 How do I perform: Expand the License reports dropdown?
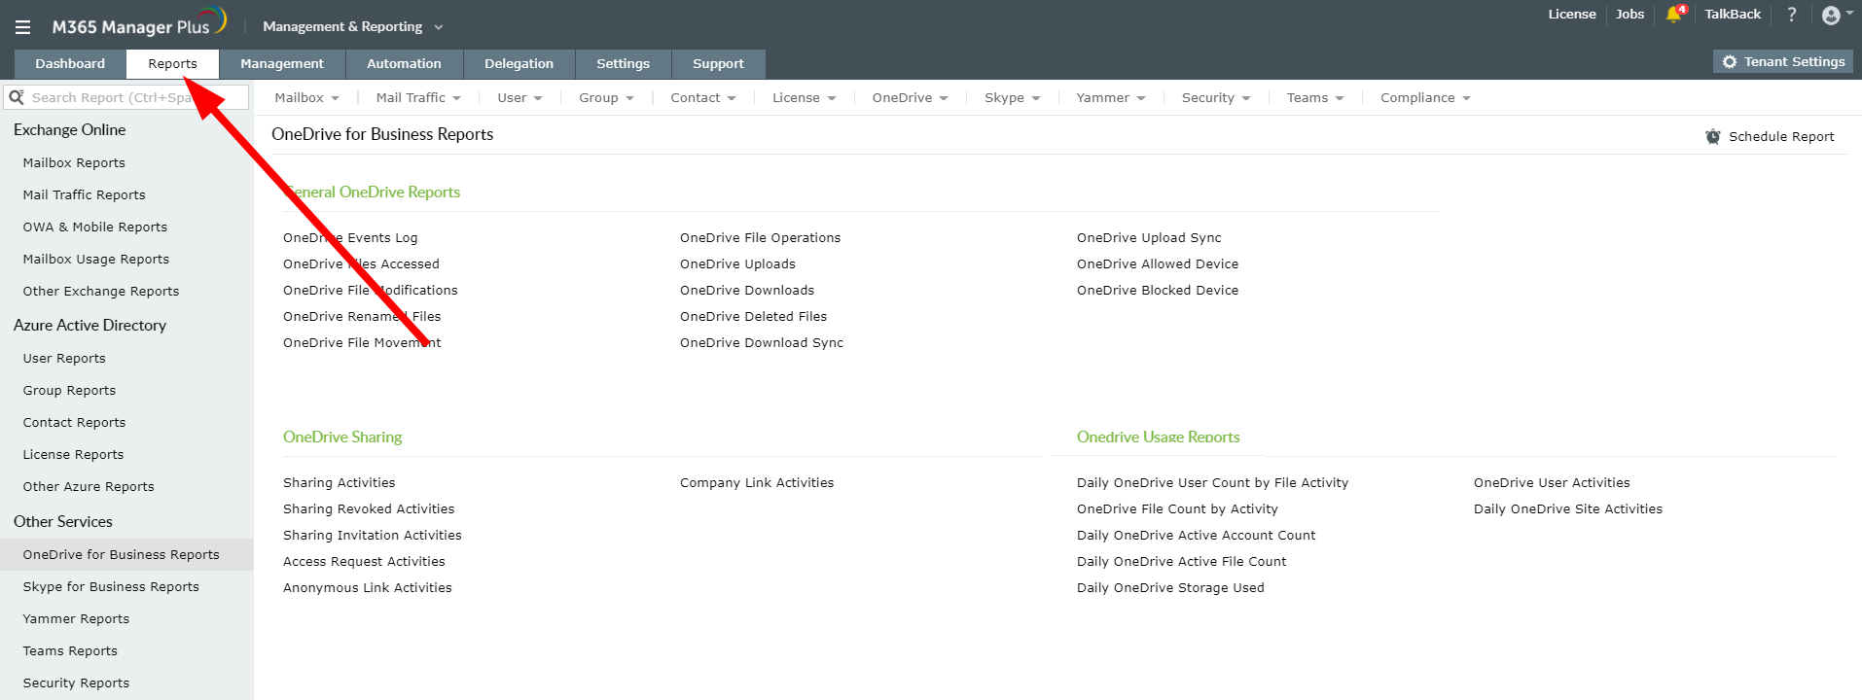(804, 97)
